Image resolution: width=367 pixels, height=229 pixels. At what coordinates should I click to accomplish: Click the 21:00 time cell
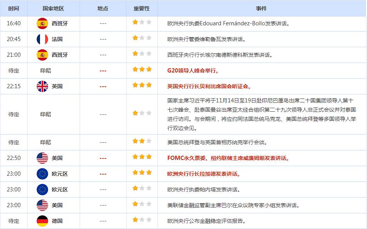coord(13,55)
